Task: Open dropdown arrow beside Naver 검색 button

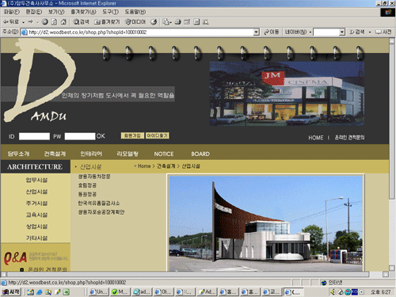Action: (x=370, y=32)
